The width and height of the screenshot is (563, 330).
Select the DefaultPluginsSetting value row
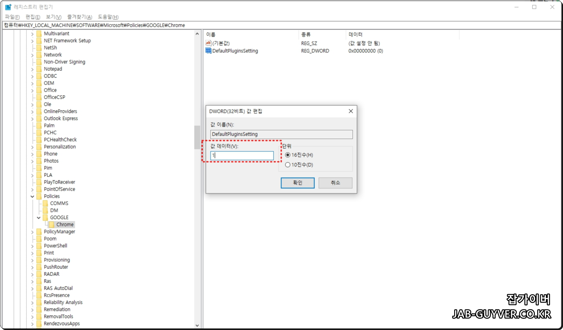click(x=235, y=51)
